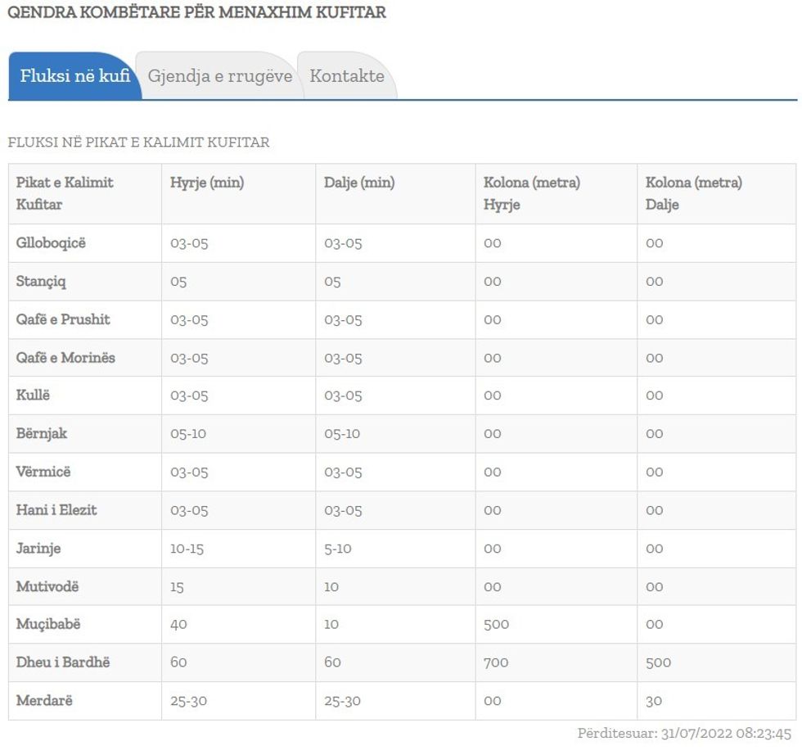
Task: Click the Qafë e Prushit row label
Action: point(63,319)
